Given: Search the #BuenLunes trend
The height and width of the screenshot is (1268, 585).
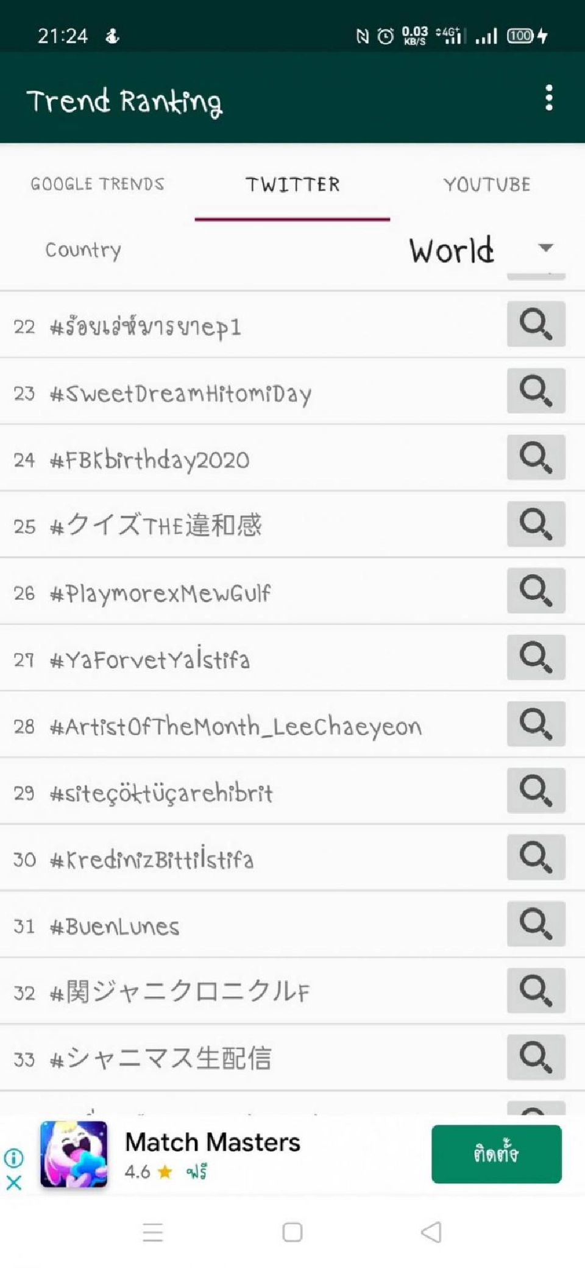Looking at the screenshot, I should coord(536,924).
